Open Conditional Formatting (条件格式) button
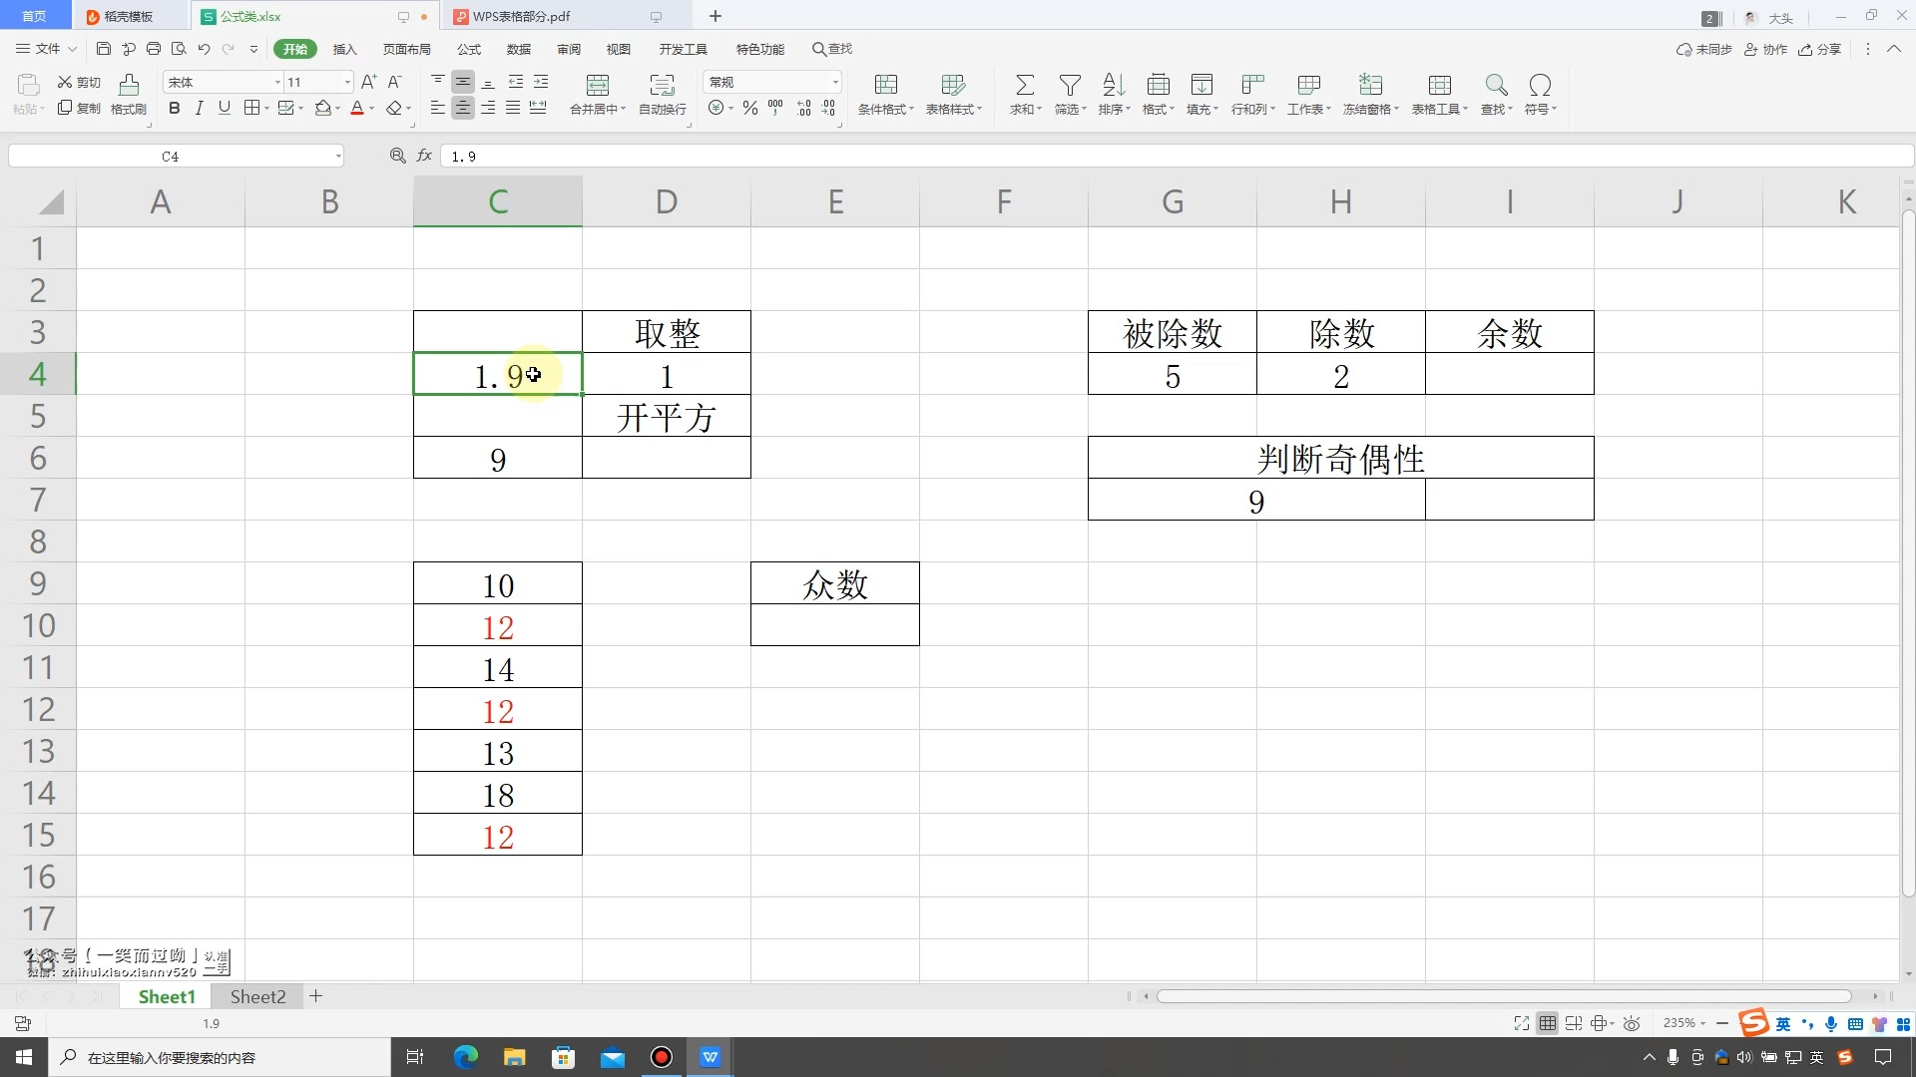The height and width of the screenshot is (1077, 1916). tap(886, 95)
